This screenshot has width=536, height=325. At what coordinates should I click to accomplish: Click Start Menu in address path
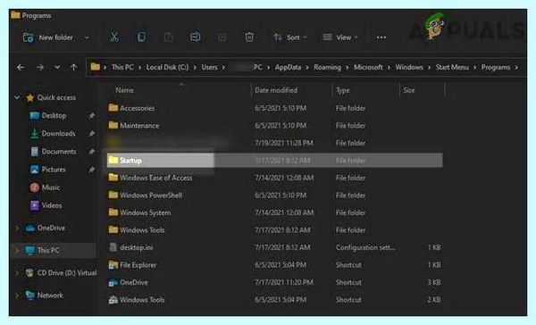452,67
